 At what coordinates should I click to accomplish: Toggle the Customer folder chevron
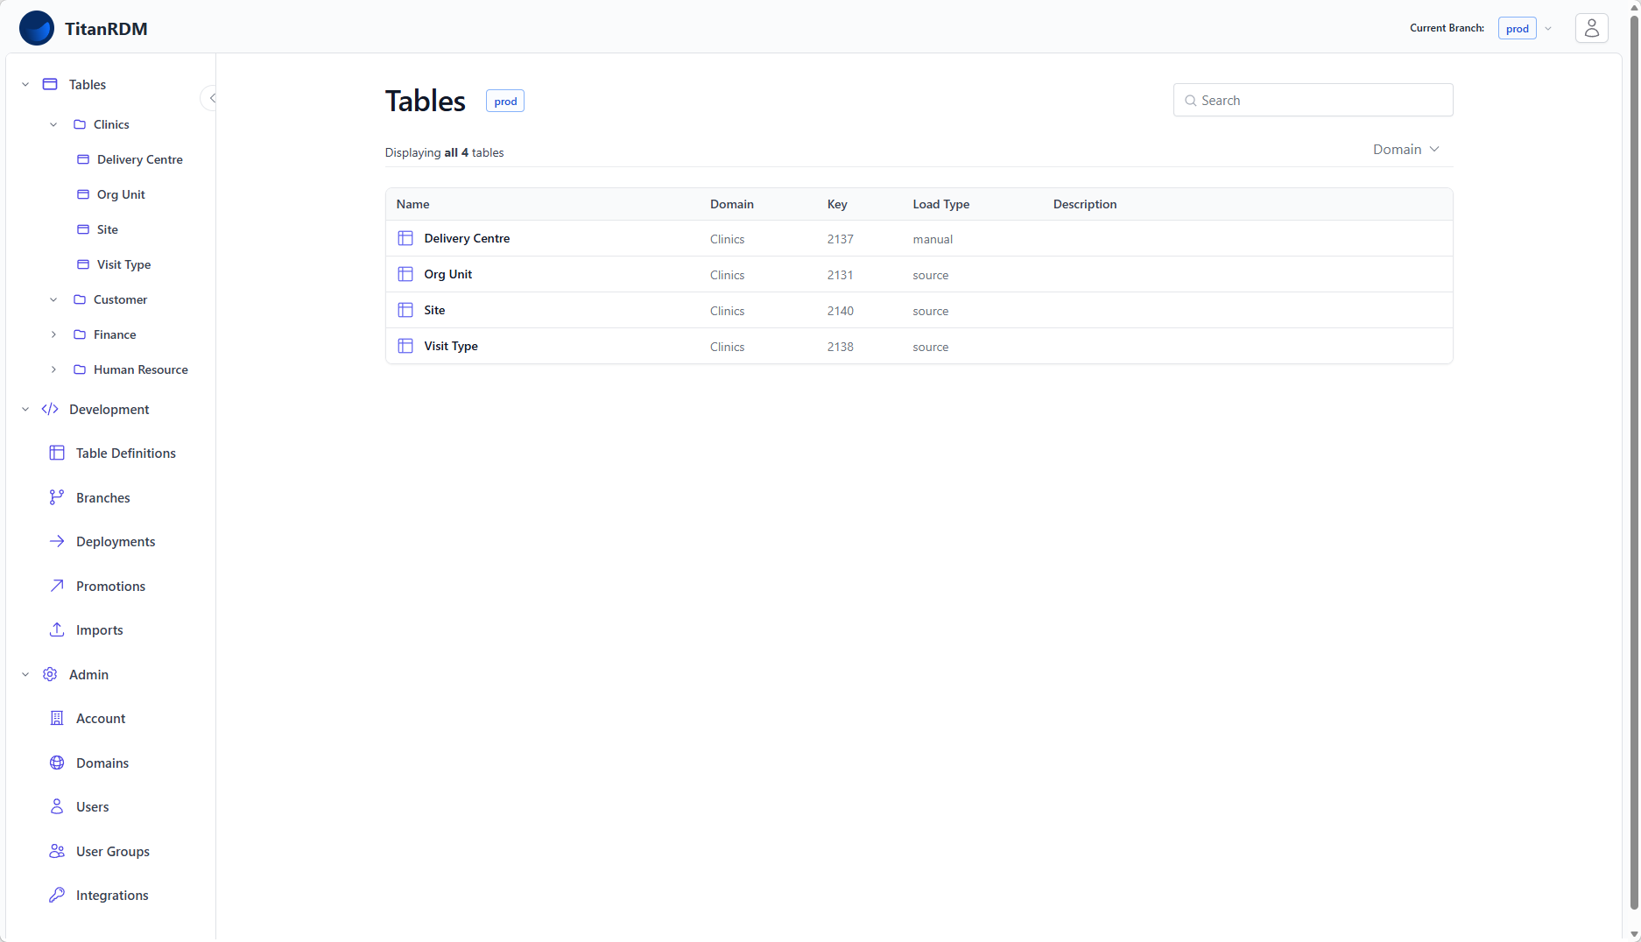[53, 299]
